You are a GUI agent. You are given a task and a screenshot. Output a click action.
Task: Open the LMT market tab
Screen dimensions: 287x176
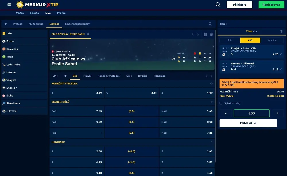coord(55,76)
